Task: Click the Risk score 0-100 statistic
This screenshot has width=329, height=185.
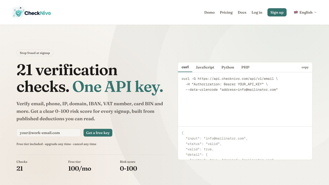Action: click(129, 166)
